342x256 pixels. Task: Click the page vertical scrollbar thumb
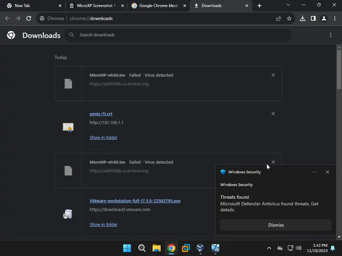339,69
